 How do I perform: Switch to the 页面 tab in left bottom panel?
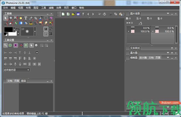(x=17, y=81)
